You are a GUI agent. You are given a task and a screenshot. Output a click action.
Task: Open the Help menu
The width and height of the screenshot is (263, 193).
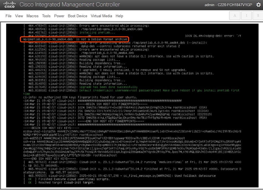click(119, 16)
